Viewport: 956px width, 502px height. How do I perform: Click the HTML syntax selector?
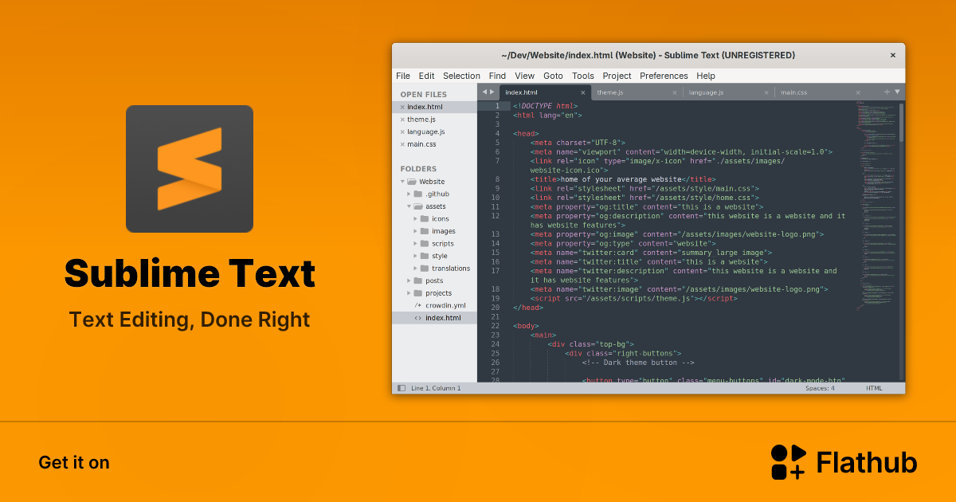(x=874, y=388)
